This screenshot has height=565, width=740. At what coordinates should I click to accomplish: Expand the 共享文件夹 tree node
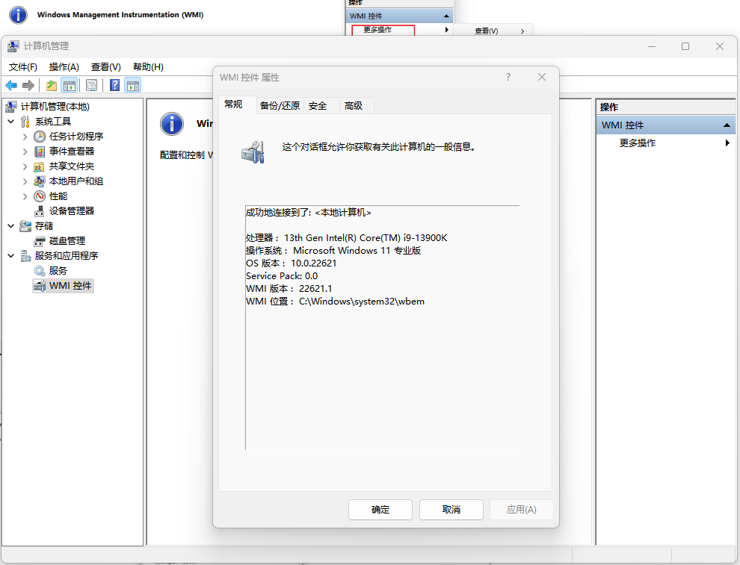(x=25, y=166)
